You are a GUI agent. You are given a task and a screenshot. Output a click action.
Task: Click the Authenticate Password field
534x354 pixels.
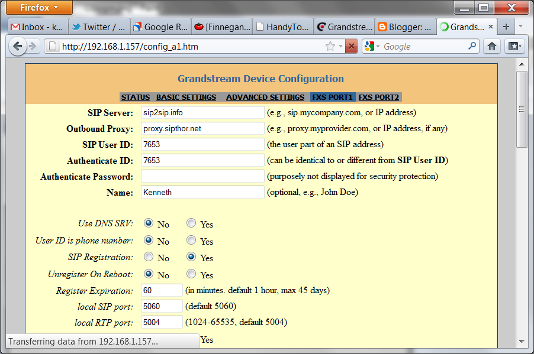coord(202,177)
